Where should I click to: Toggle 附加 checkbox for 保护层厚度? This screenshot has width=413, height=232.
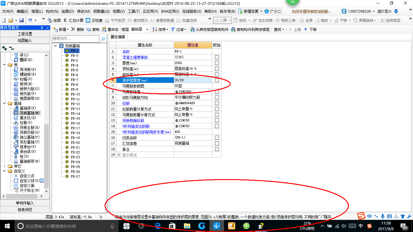(x=217, y=80)
